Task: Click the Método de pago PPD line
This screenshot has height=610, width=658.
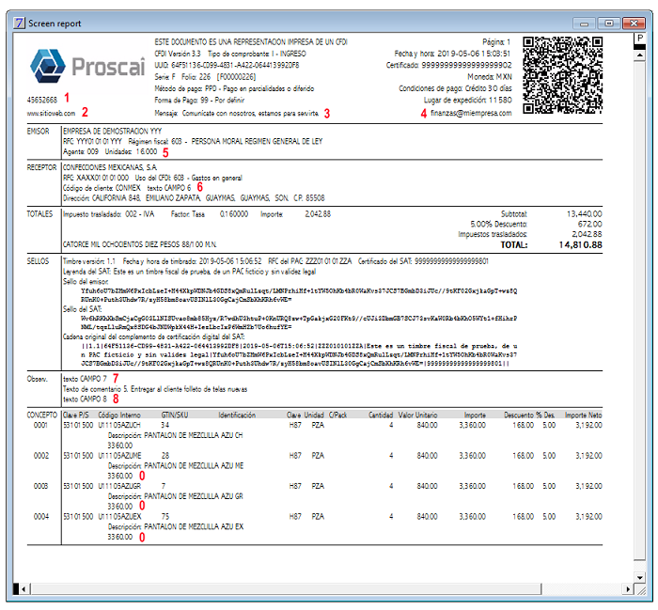Action: coord(234,88)
